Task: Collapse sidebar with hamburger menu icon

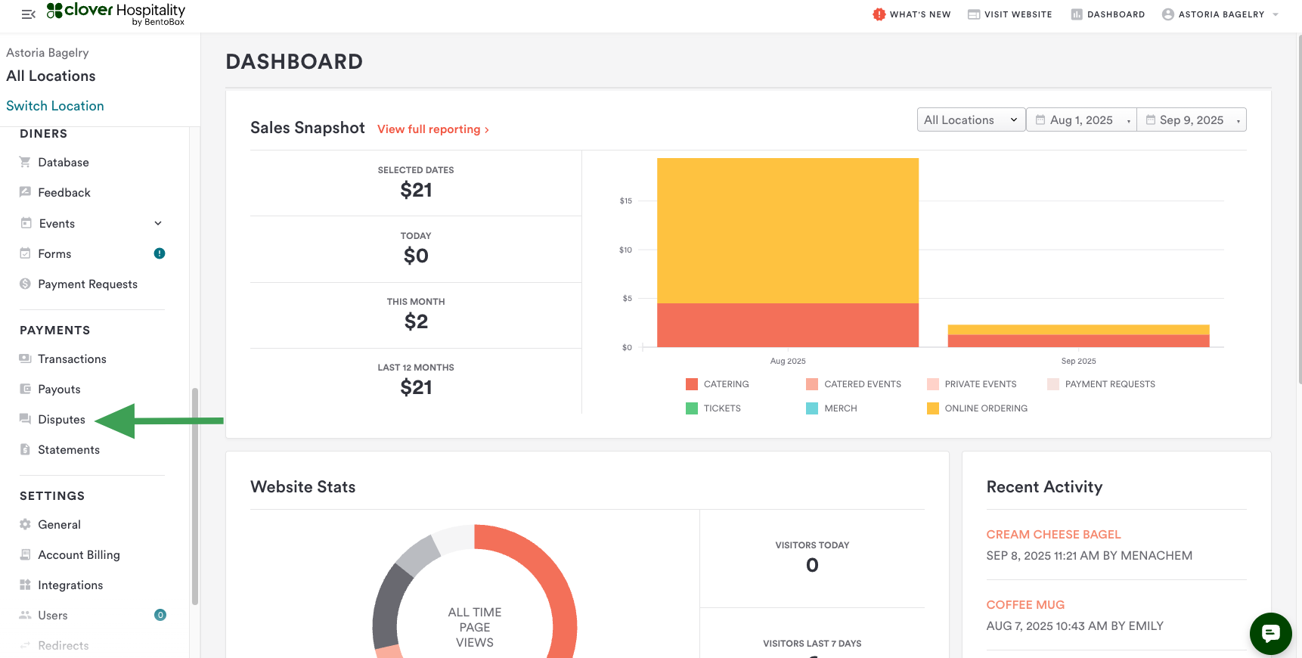Action: pyautogui.click(x=29, y=14)
